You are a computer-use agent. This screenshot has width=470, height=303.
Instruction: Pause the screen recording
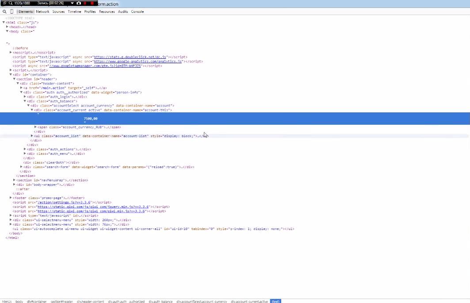[85, 3]
